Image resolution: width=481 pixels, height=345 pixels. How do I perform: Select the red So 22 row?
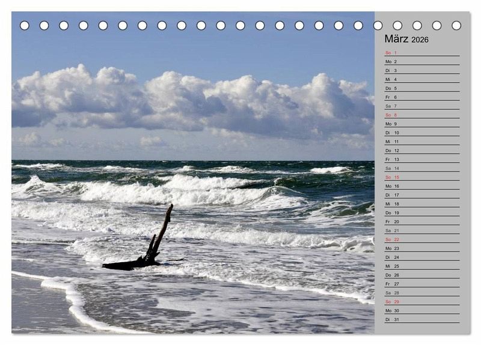(x=421, y=239)
